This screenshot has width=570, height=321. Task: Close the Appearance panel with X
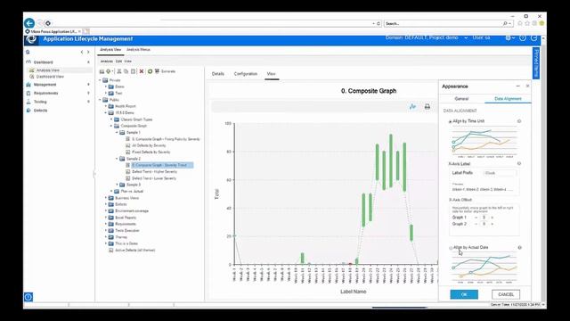(527, 86)
